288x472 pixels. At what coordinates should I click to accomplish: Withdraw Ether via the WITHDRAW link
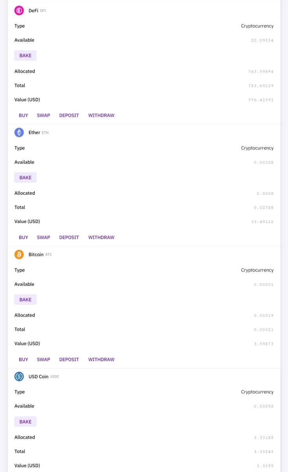101,237
